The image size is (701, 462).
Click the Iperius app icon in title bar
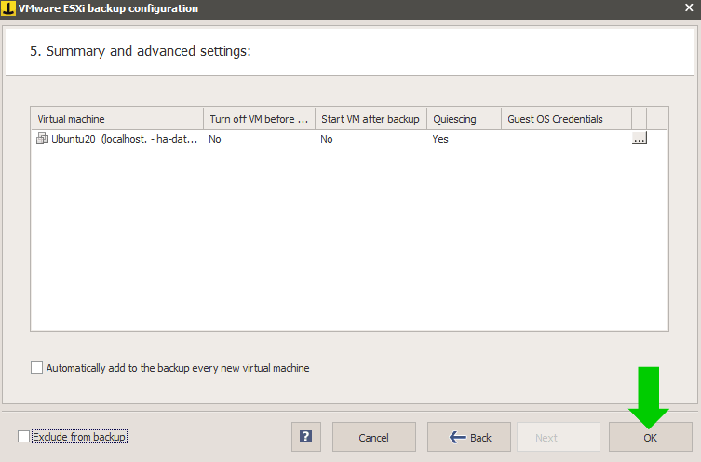click(x=8, y=8)
